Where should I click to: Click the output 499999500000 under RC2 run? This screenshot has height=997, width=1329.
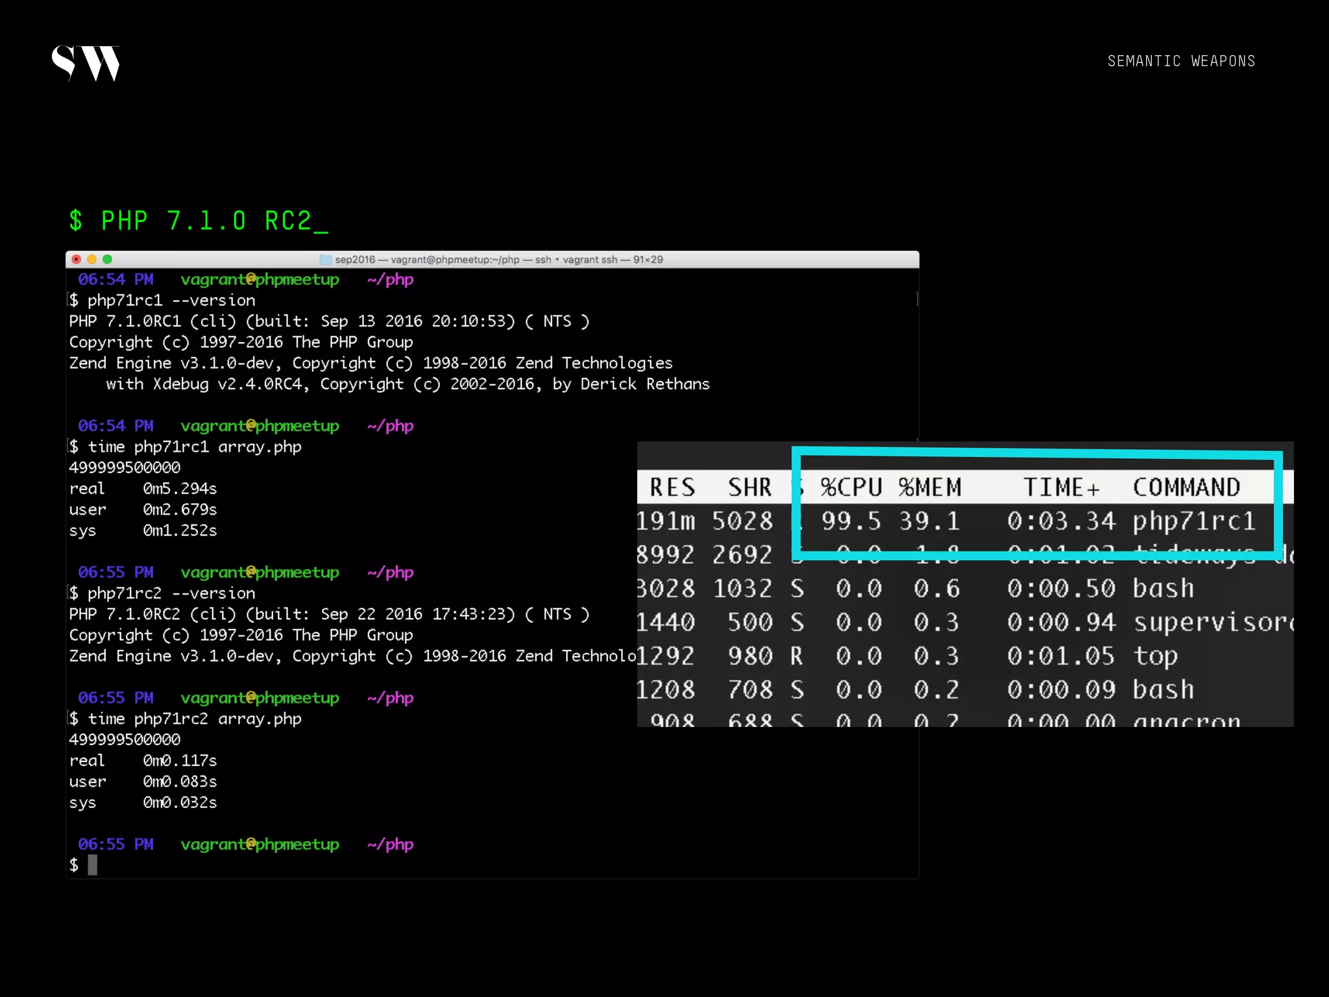click(125, 739)
